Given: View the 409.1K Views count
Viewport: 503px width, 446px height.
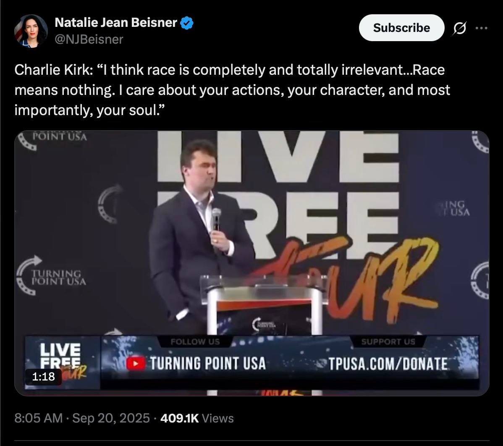Looking at the screenshot, I should tap(197, 418).
